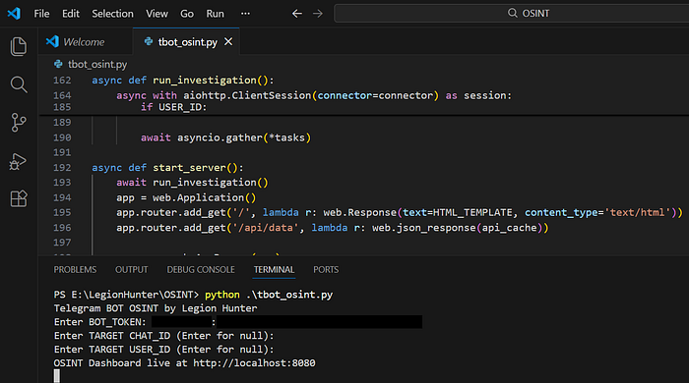689x383 pixels.
Task: Go forward with the right arrow
Action: (x=318, y=14)
